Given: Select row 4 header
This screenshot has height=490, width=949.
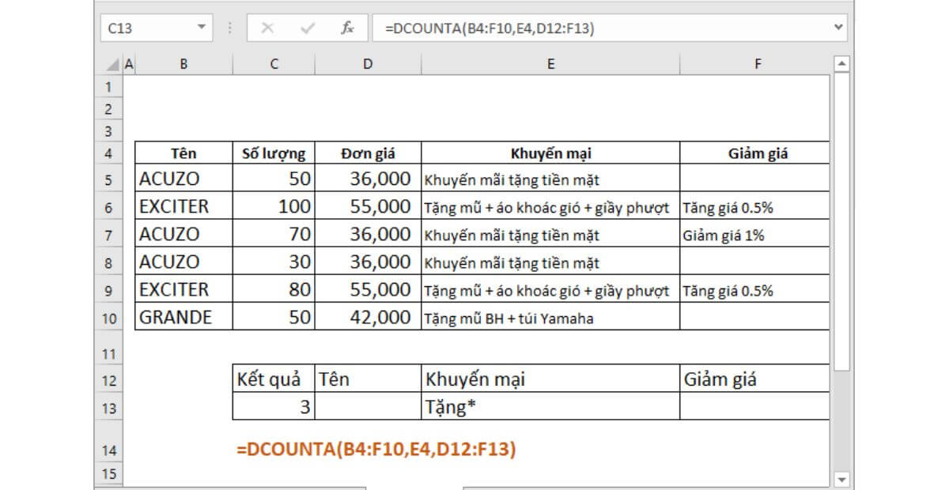Looking at the screenshot, I should coord(108,153).
